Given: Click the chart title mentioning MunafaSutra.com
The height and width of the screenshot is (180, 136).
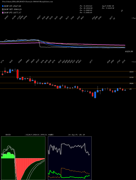Looking at the screenshot, I should [x=27, y=2].
